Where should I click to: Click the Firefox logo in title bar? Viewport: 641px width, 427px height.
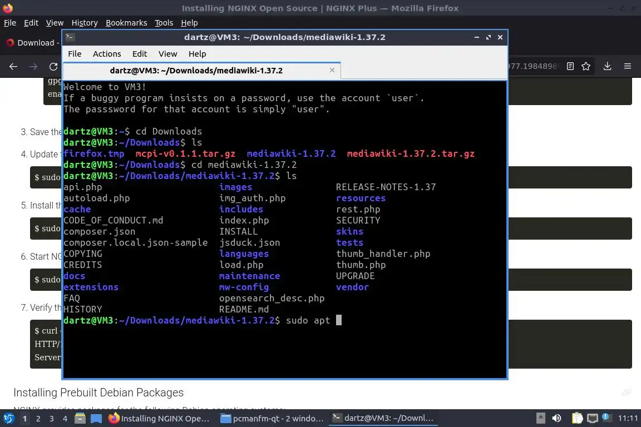[8, 8]
